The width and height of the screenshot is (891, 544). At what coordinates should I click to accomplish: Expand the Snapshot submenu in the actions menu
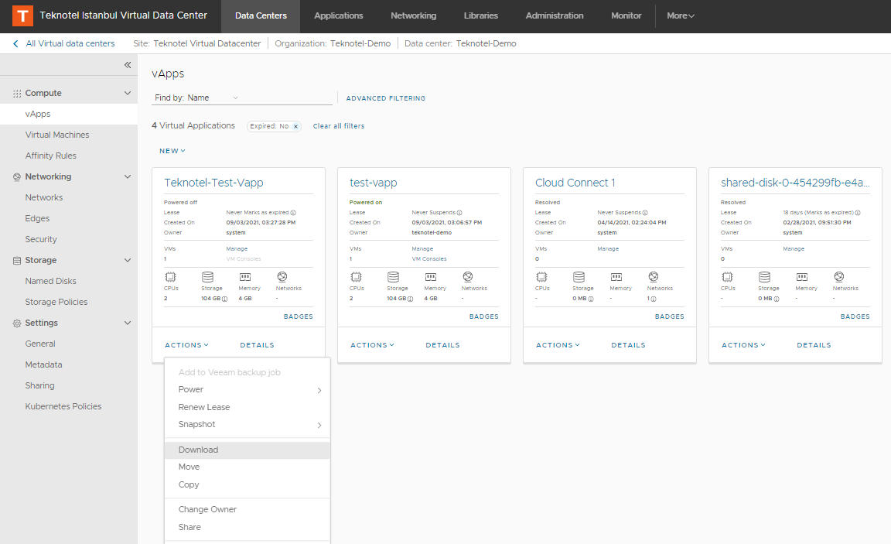(247, 425)
